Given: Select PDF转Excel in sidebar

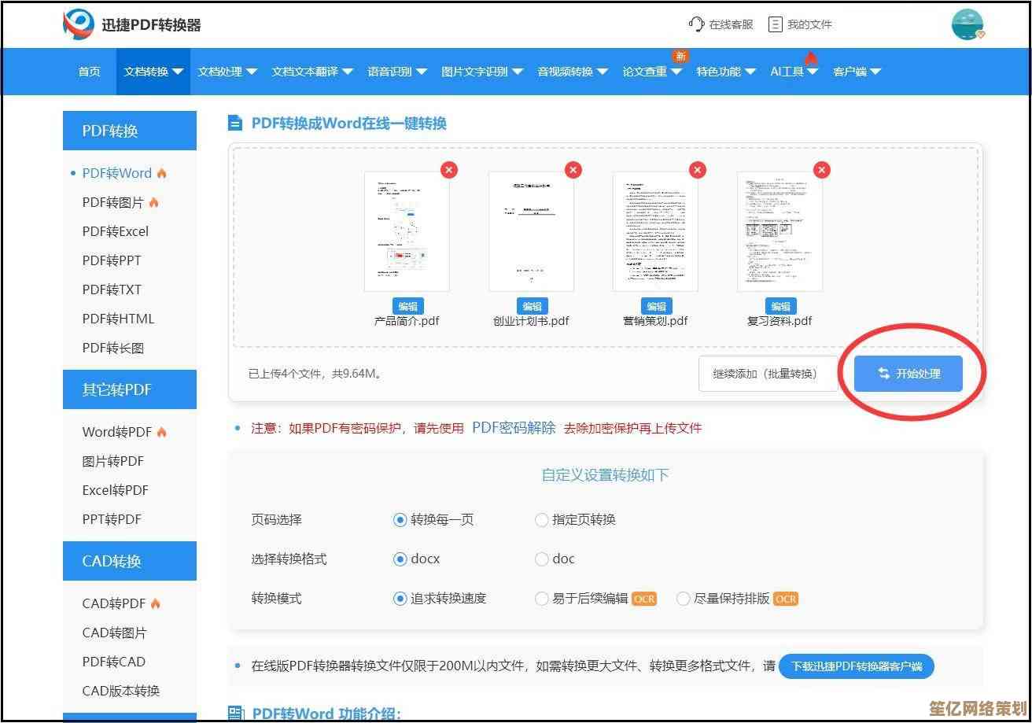Looking at the screenshot, I should pos(115,231).
